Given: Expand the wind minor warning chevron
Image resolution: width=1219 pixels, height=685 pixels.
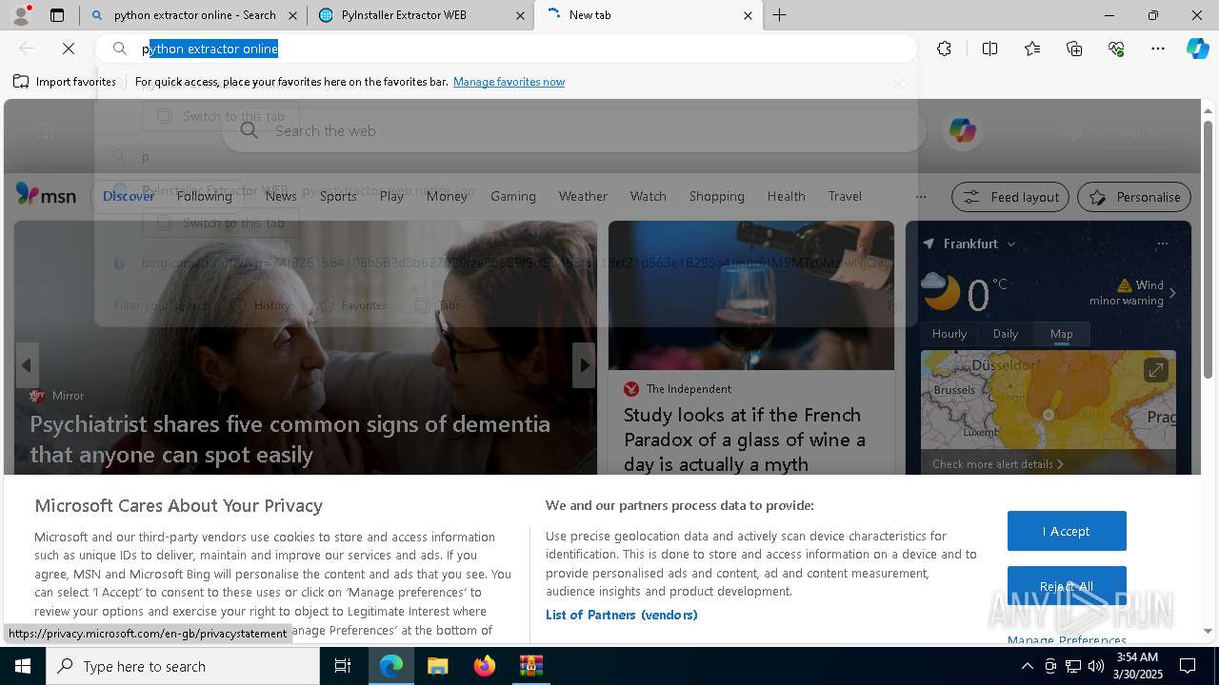Looking at the screenshot, I should point(1173,293).
